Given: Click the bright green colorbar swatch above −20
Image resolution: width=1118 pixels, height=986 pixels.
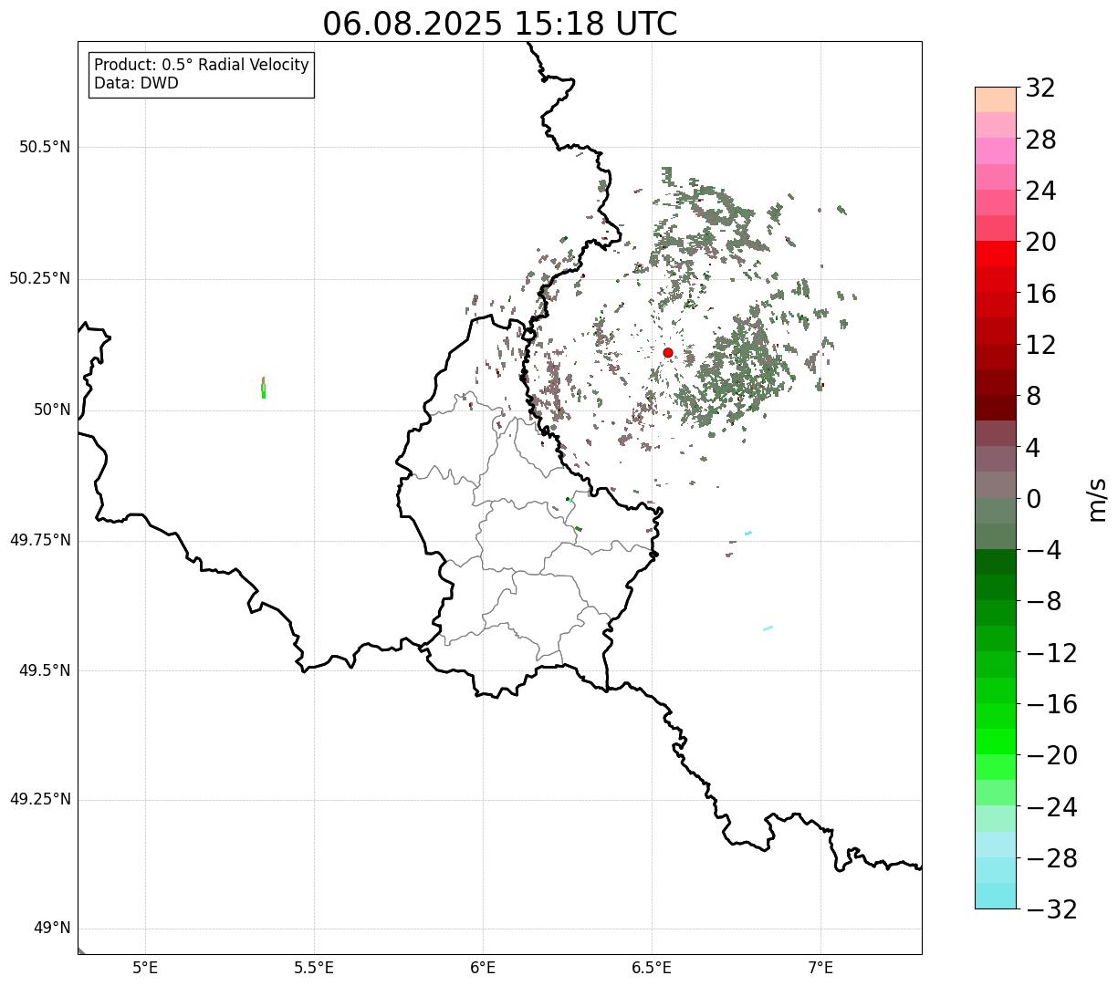Looking at the screenshot, I should 995,742.
